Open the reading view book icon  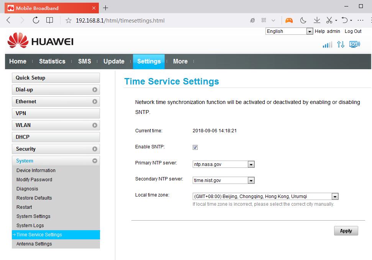click(49, 20)
